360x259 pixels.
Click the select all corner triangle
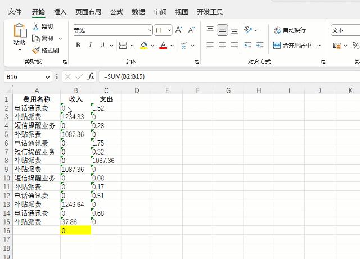[9, 90]
